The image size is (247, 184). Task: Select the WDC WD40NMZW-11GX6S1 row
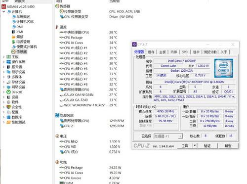pos(88,105)
